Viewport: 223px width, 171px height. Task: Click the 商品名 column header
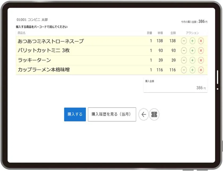(x=22, y=33)
